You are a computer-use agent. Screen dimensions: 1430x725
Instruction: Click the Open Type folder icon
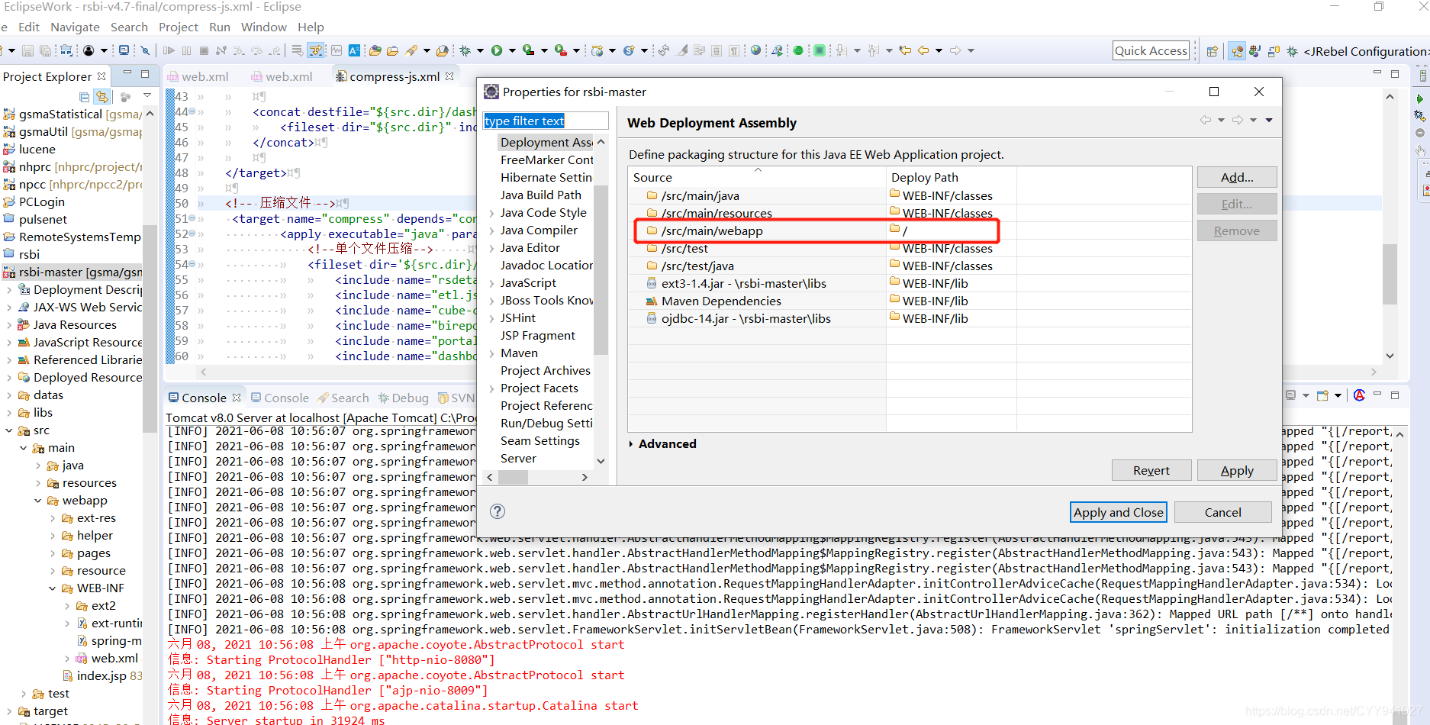point(375,50)
